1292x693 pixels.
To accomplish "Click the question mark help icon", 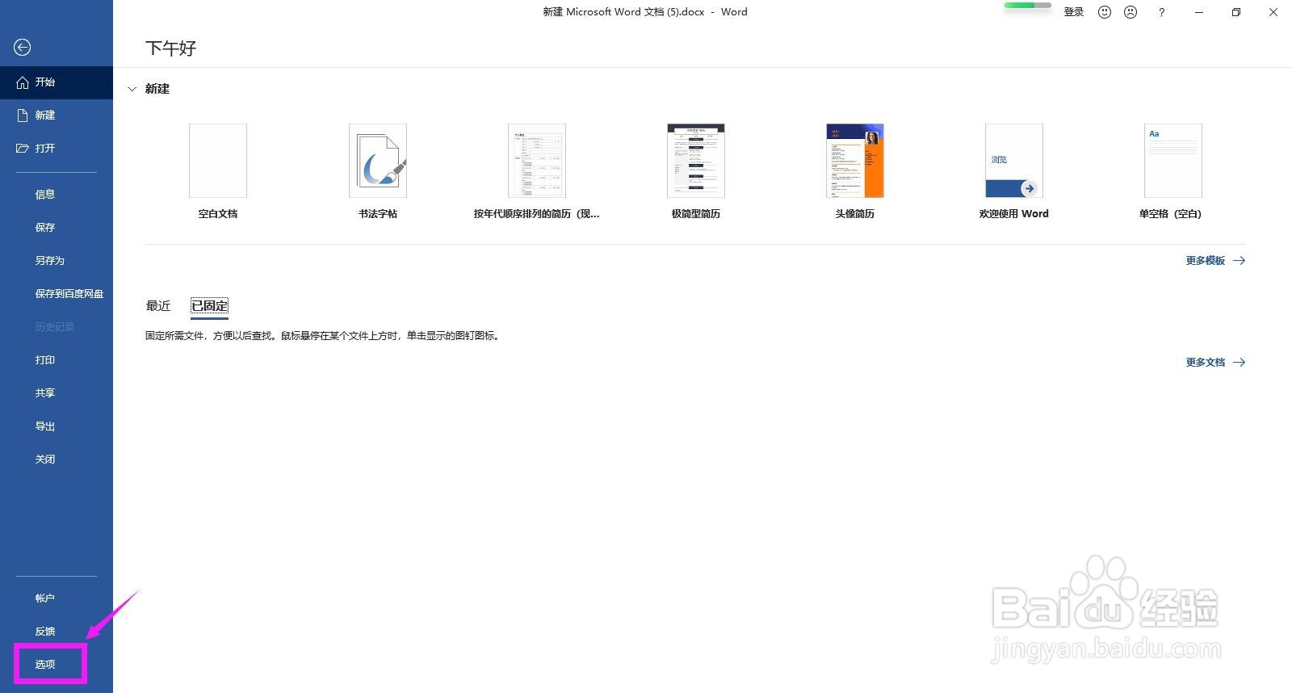I will pyautogui.click(x=1161, y=12).
